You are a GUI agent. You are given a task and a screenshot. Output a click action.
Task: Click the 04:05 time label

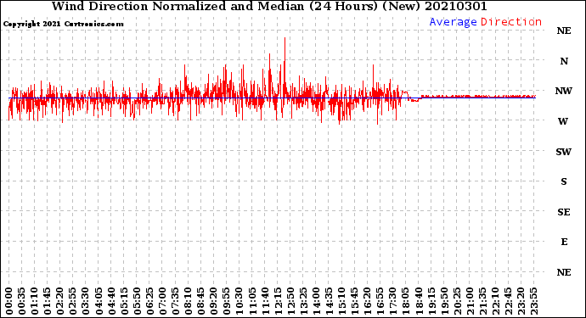[99, 301]
